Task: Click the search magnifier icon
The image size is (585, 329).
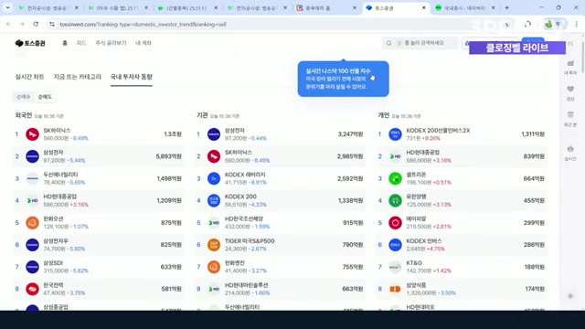Action: (389, 43)
